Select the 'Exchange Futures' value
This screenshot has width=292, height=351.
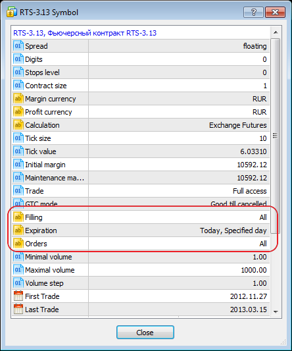pyautogui.click(x=238, y=125)
